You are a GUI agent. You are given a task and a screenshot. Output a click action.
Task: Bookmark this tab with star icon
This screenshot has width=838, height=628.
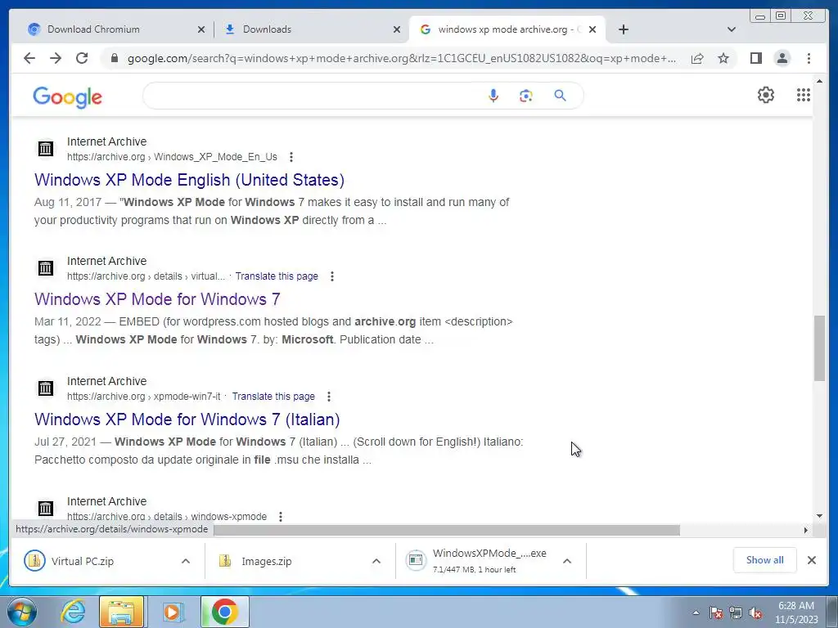tap(723, 58)
